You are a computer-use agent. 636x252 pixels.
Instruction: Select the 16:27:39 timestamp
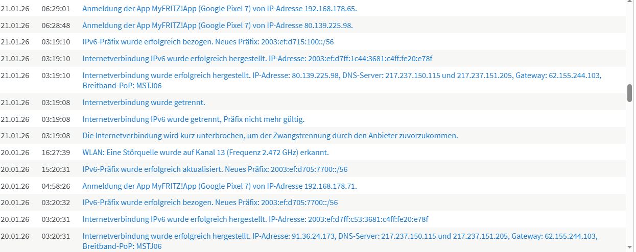pos(56,153)
